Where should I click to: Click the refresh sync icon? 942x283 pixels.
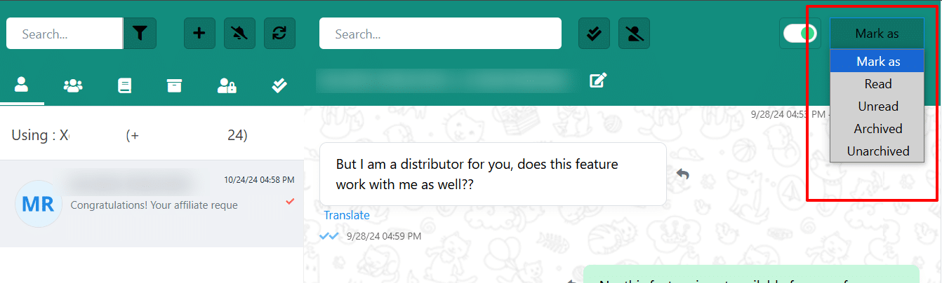point(279,34)
